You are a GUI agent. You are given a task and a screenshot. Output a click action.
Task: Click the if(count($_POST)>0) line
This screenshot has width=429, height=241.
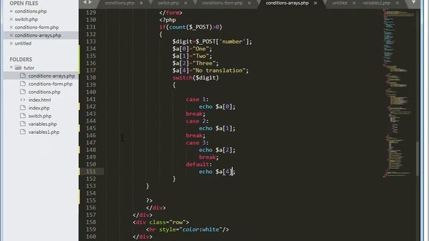(x=190, y=27)
